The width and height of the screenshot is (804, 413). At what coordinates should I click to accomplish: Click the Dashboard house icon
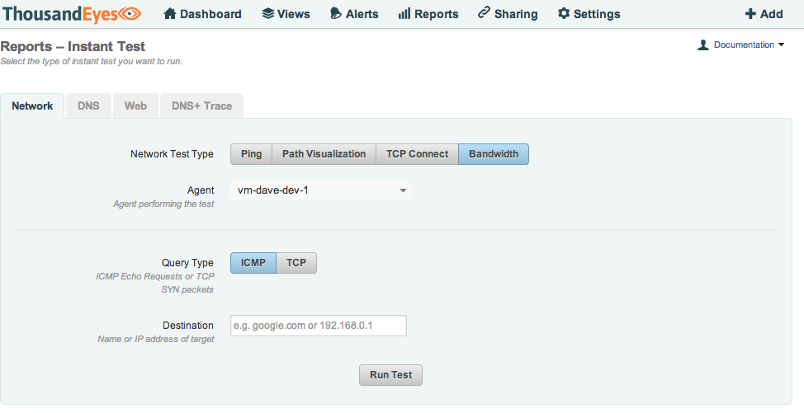point(170,14)
